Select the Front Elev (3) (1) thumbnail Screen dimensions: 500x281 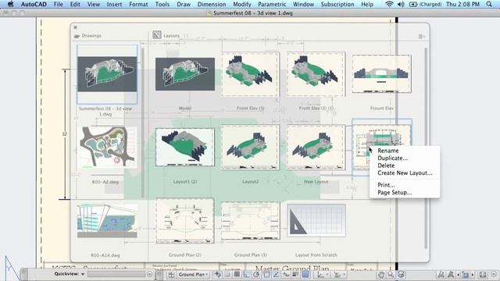pyautogui.click(x=316, y=74)
